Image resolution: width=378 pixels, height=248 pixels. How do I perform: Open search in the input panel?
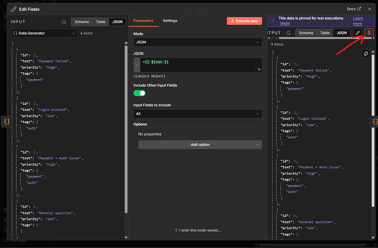click(64, 22)
